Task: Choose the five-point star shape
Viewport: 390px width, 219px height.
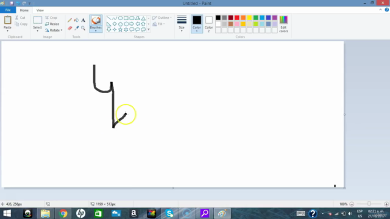Action: point(121,30)
